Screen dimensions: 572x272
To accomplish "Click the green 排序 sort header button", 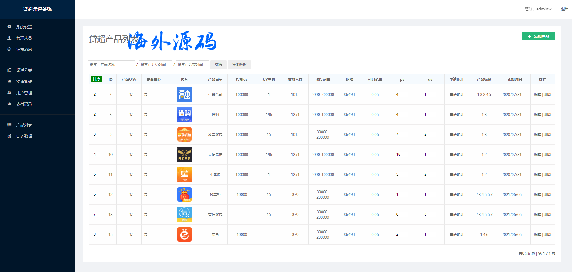I will [96, 79].
